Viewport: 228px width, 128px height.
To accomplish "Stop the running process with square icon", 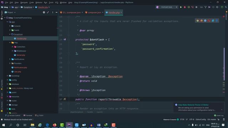I will [x=196, y=7].
